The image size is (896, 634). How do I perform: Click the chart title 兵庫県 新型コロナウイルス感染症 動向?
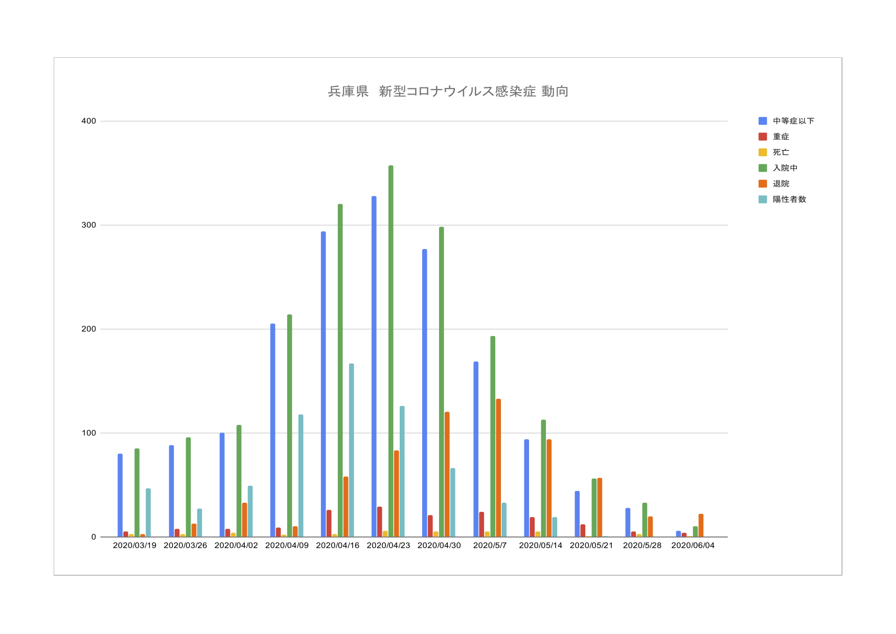(x=448, y=92)
